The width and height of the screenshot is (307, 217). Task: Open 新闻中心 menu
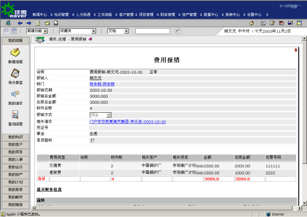[x=39, y=14]
